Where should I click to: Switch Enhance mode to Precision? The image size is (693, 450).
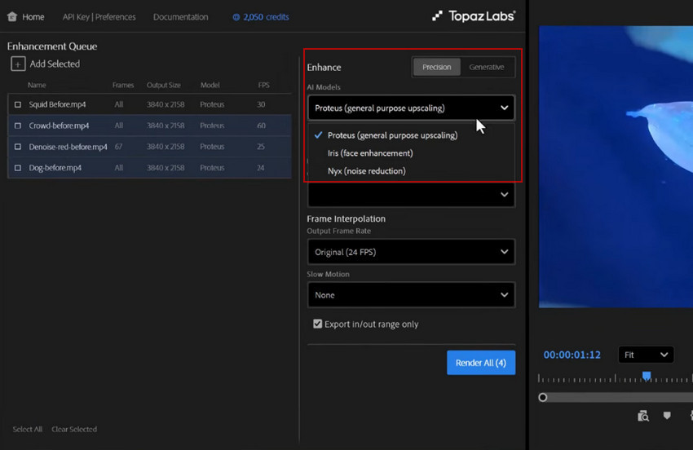point(437,67)
